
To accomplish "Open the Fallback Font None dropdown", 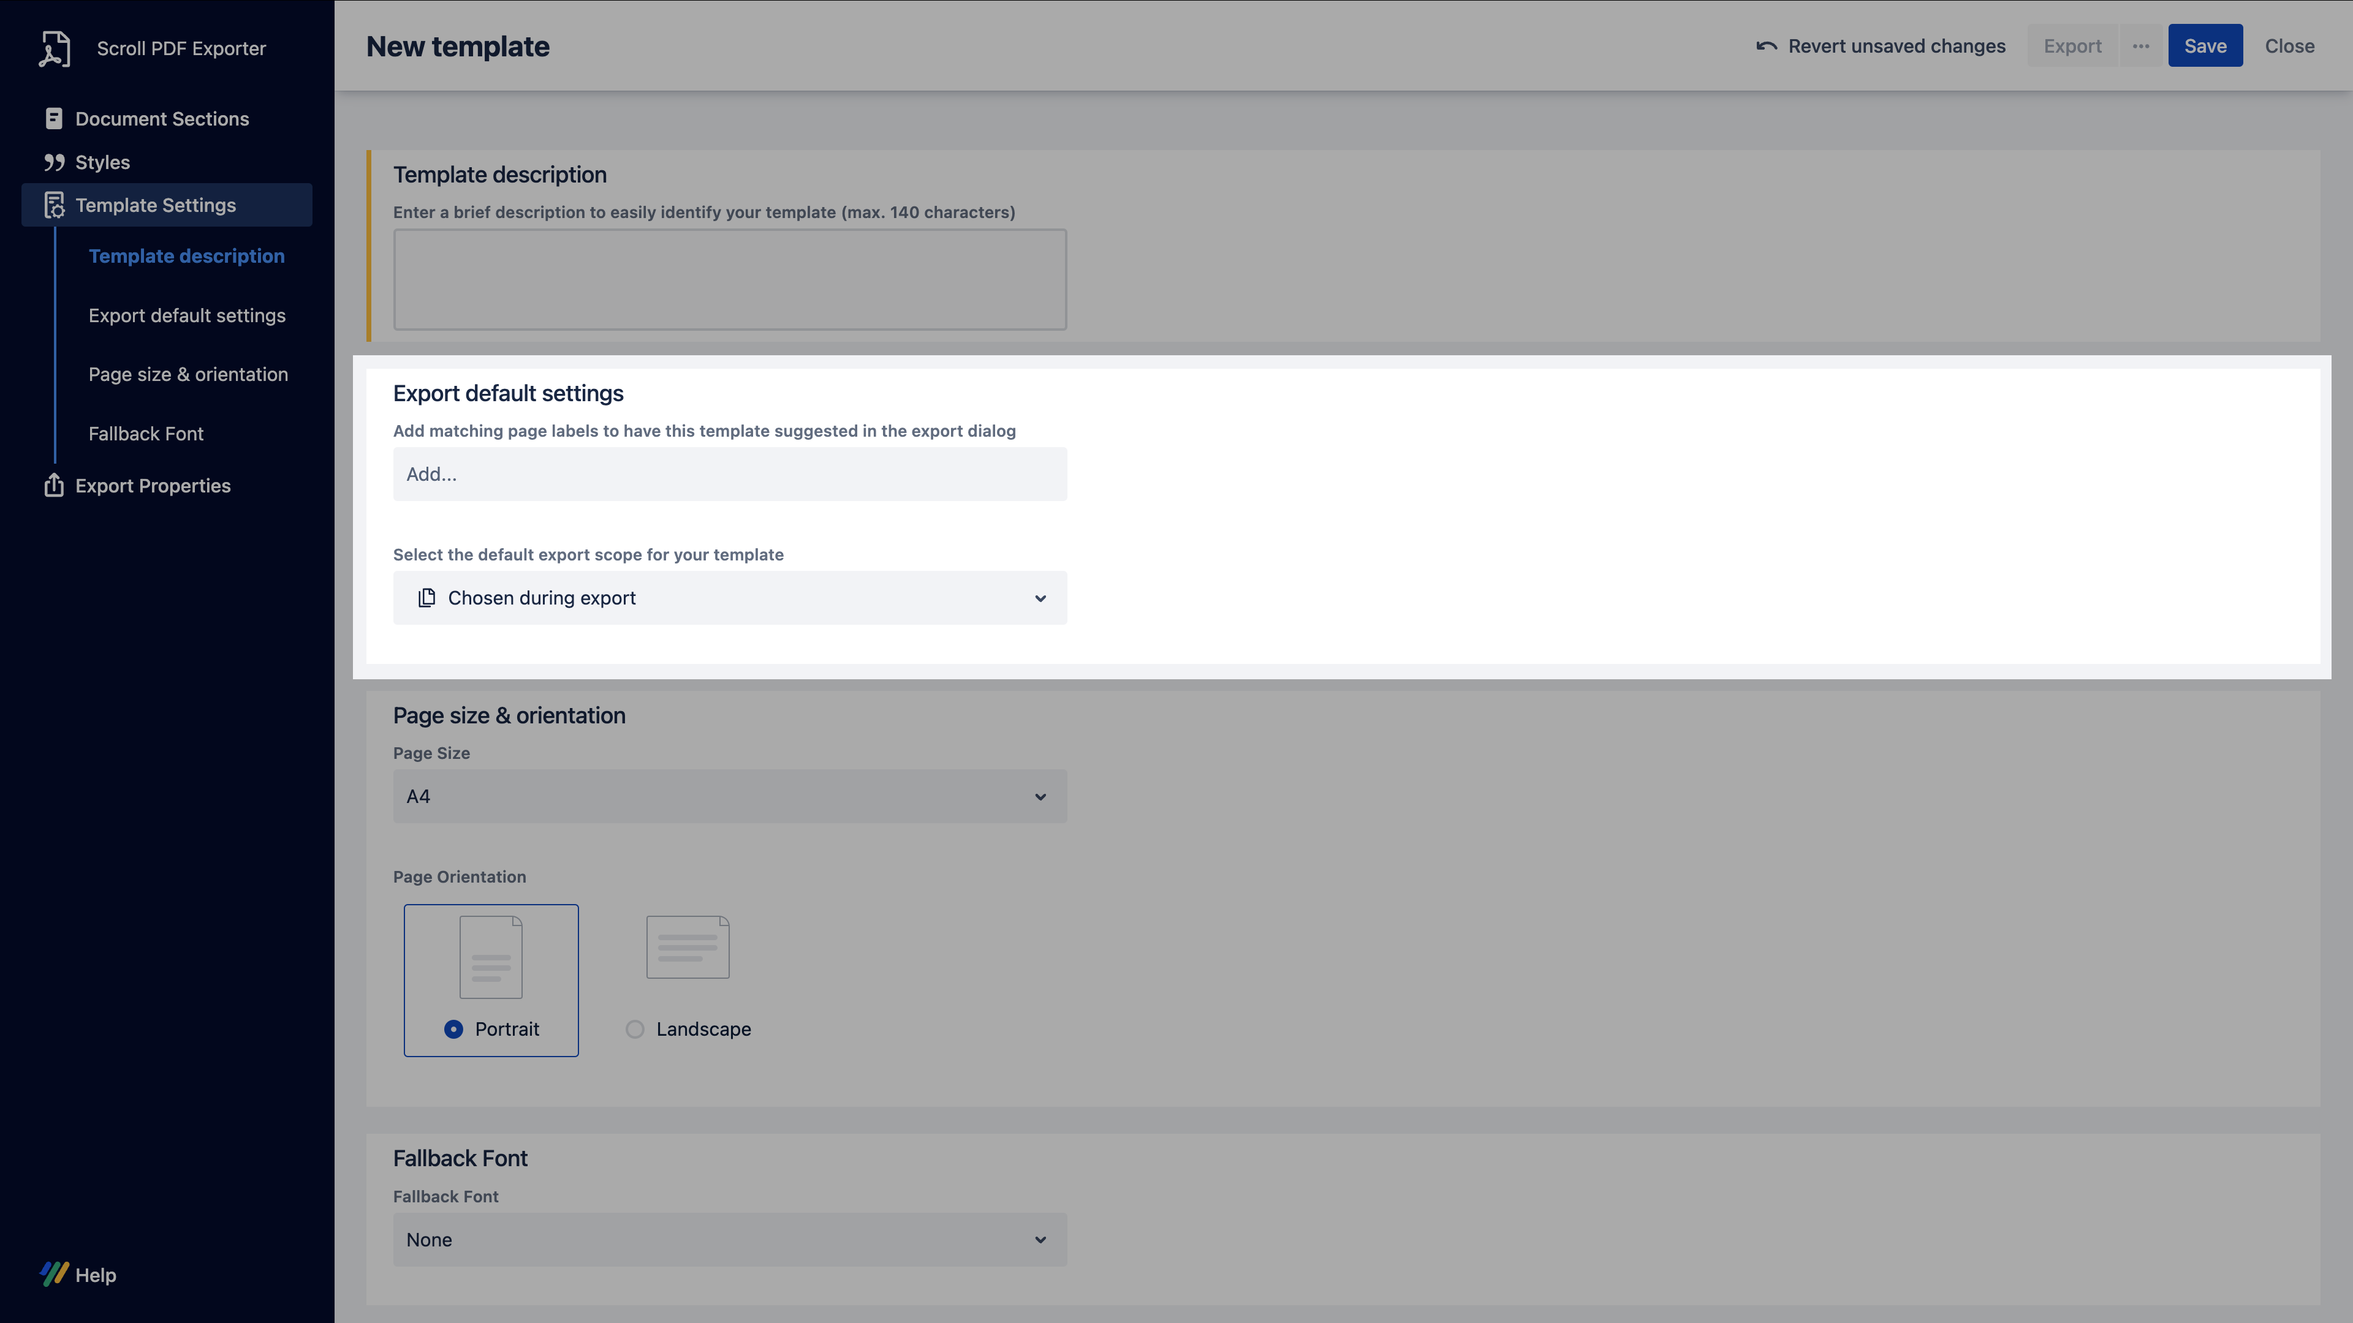I will point(729,1240).
